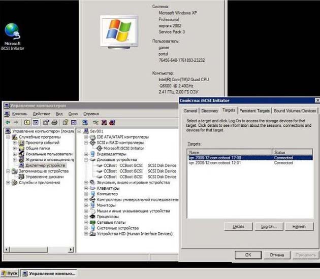The width and height of the screenshot is (320, 279).
Task: Click the Status column header
Action: coord(293,152)
